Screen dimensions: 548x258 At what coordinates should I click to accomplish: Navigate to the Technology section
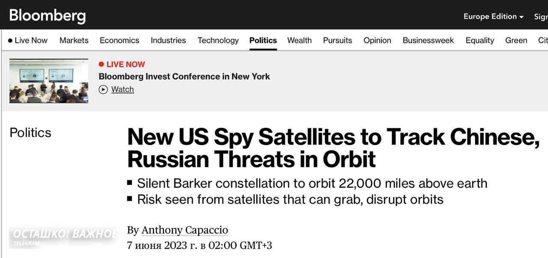coord(218,40)
